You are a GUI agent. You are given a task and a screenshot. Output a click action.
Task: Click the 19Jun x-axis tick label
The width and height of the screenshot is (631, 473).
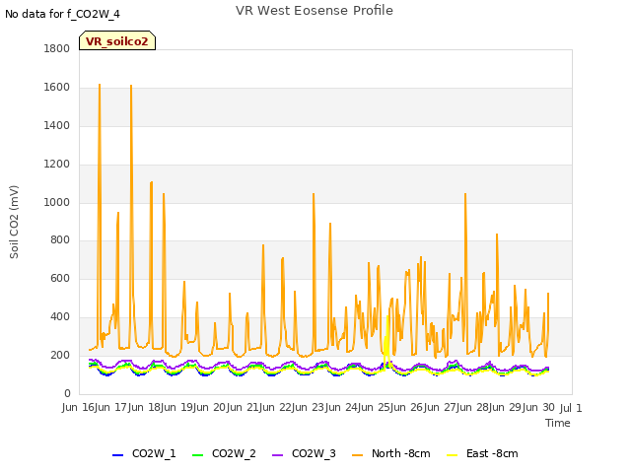[194, 407]
